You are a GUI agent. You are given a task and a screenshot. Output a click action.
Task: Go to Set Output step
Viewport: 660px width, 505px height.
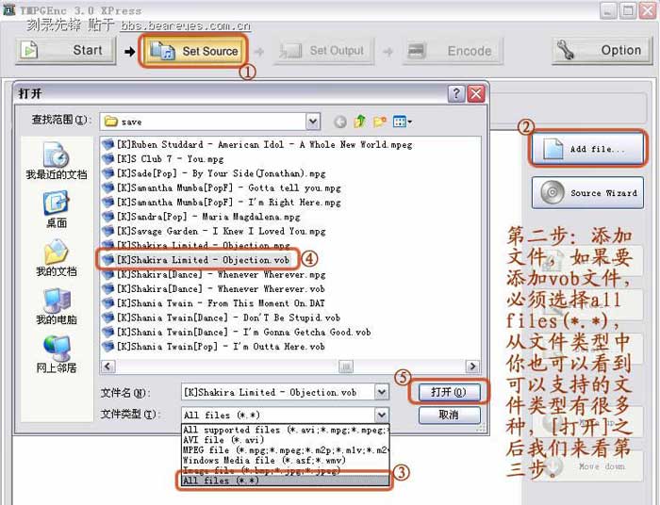[x=324, y=51]
